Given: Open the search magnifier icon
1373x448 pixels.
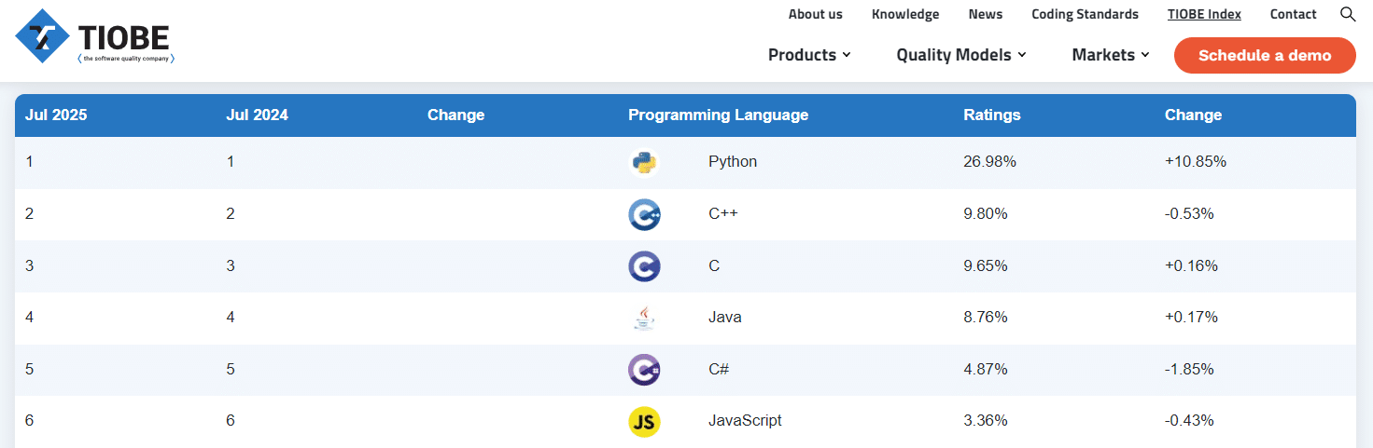Looking at the screenshot, I should click(1348, 14).
